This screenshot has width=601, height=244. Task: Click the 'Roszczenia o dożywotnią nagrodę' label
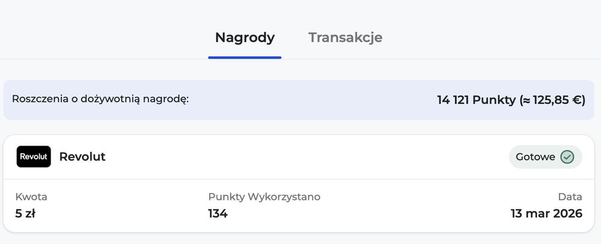pyautogui.click(x=100, y=99)
